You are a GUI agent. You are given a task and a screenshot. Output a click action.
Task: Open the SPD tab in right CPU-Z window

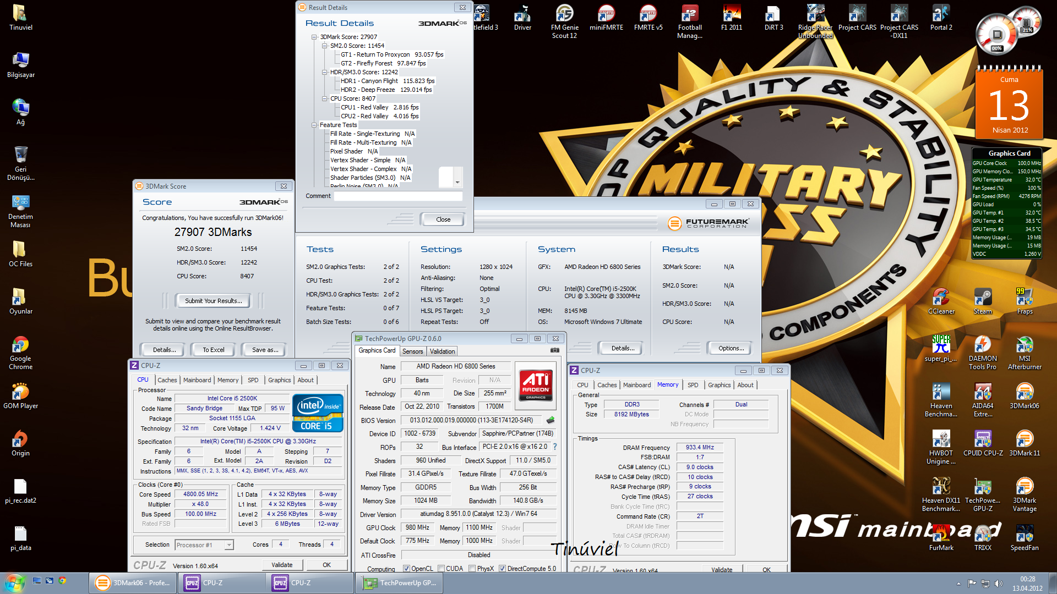click(x=693, y=385)
